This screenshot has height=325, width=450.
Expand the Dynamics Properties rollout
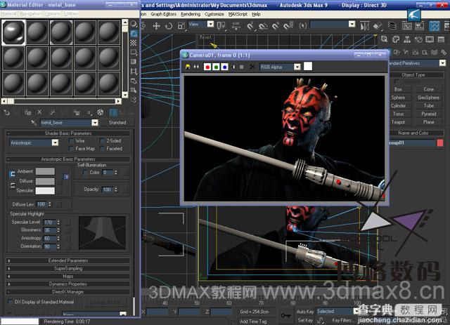tap(68, 284)
